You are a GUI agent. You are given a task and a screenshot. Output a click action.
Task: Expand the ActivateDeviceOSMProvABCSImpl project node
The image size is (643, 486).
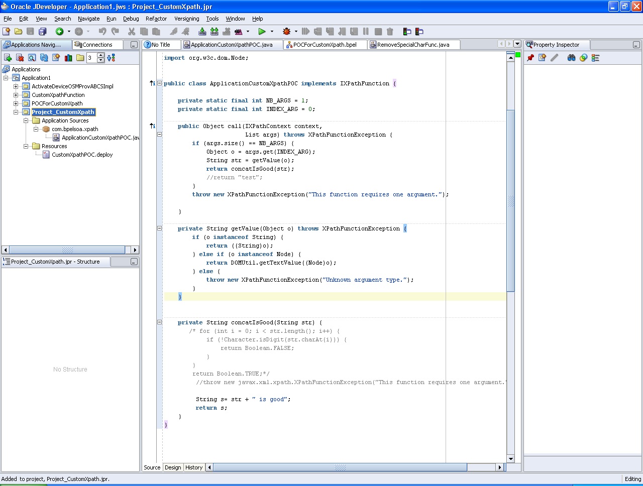[x=16, y=86]
